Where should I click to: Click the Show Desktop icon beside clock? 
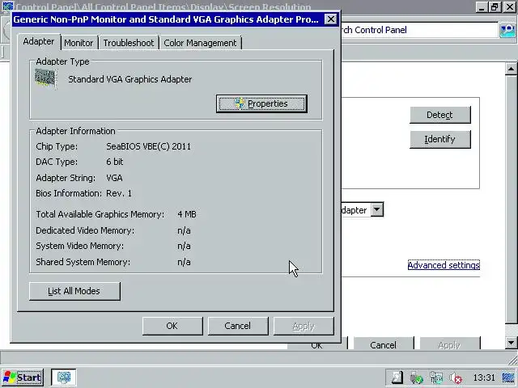[x=508, y=377]
